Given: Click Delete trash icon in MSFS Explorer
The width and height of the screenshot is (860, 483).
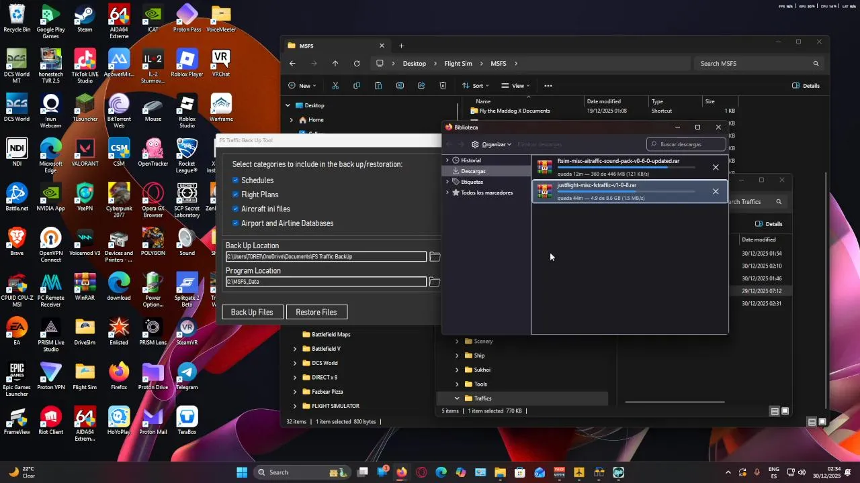Looking at the screenshot, I should pos(443,86).
